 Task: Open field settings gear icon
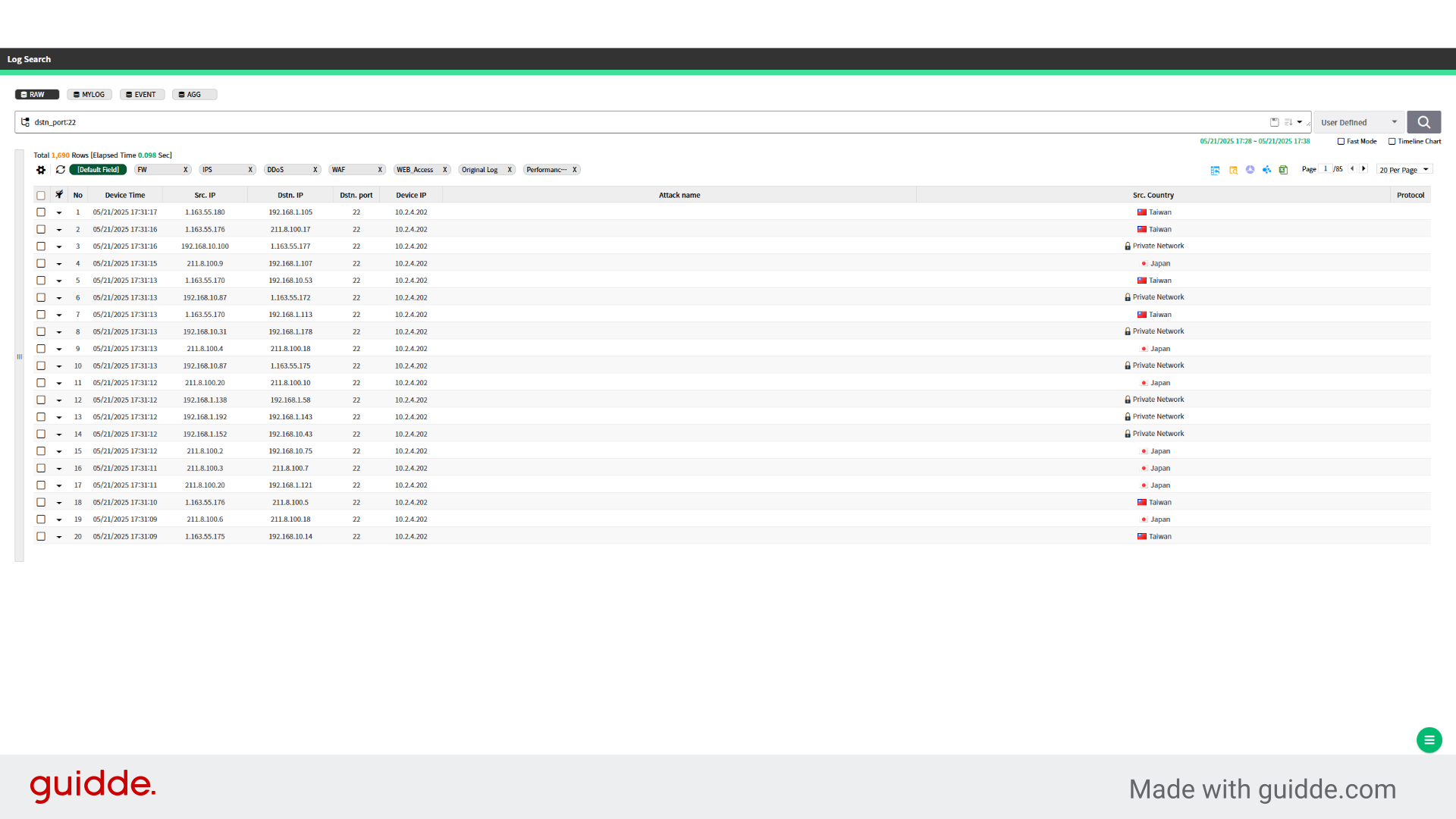click(x=41, y=170)
